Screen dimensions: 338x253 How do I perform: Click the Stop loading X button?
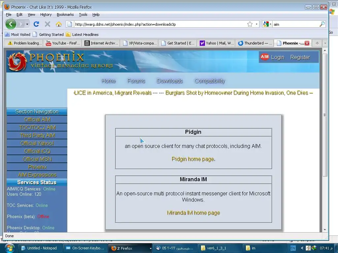click(48, 24)
